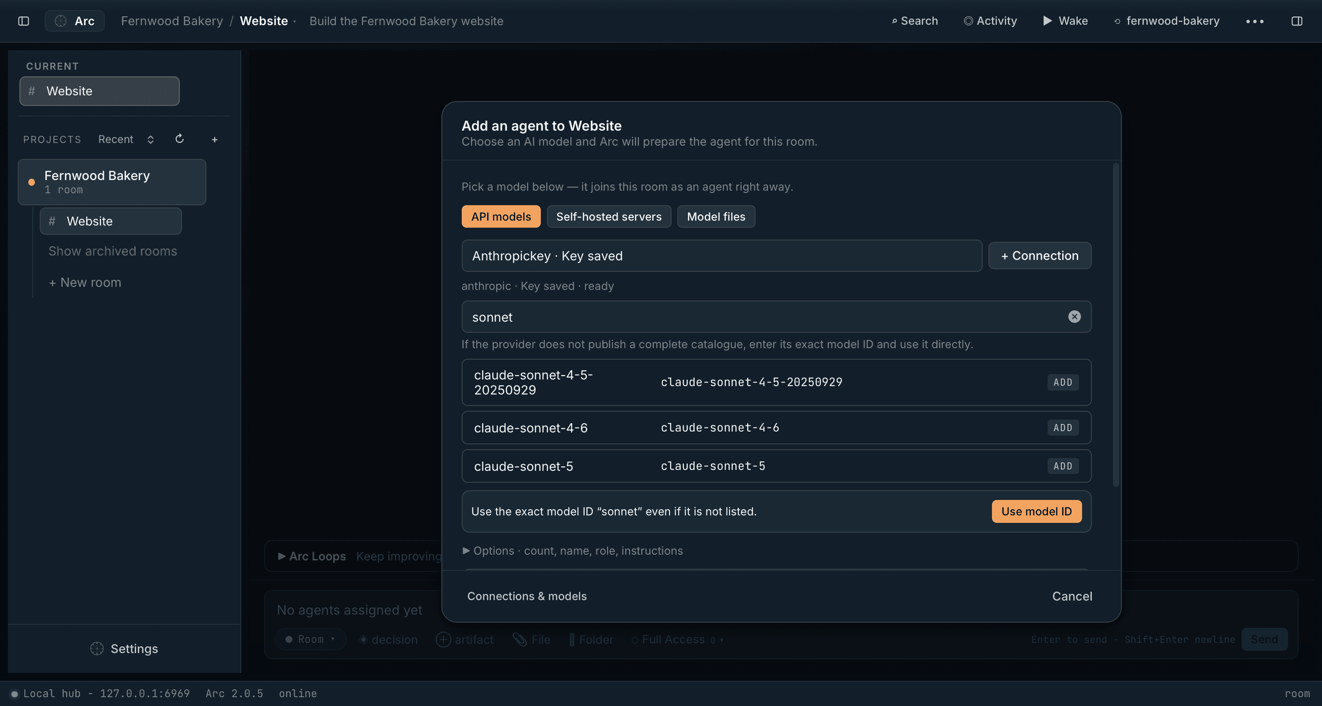
Task: Change Recent sort order of projects
Action: tap(126, 139)
